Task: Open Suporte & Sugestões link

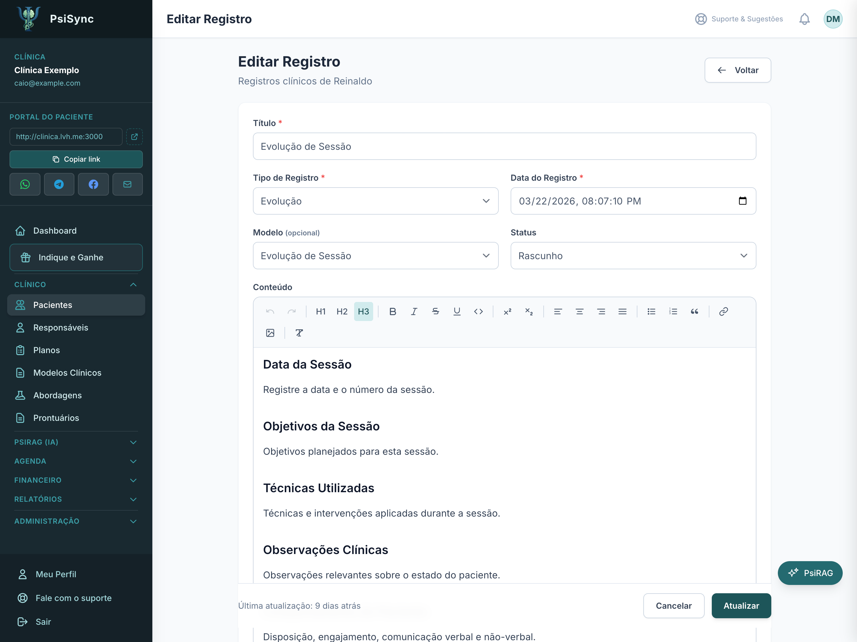Action: coord(739,19)
